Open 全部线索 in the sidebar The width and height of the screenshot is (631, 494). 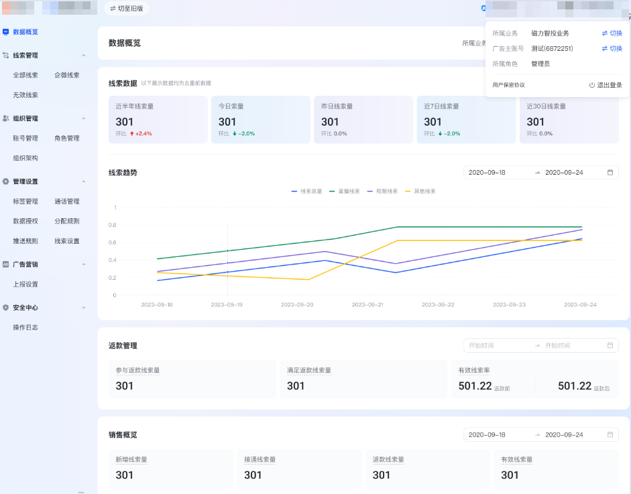point(25,75)
